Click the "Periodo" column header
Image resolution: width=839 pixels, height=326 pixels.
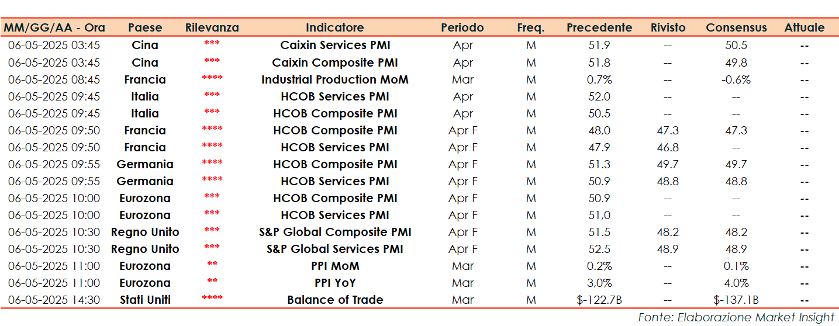[x=462, y=27]
